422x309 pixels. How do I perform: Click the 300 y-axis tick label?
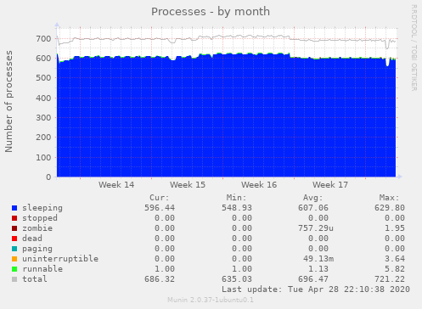click(x=43, y=118)
